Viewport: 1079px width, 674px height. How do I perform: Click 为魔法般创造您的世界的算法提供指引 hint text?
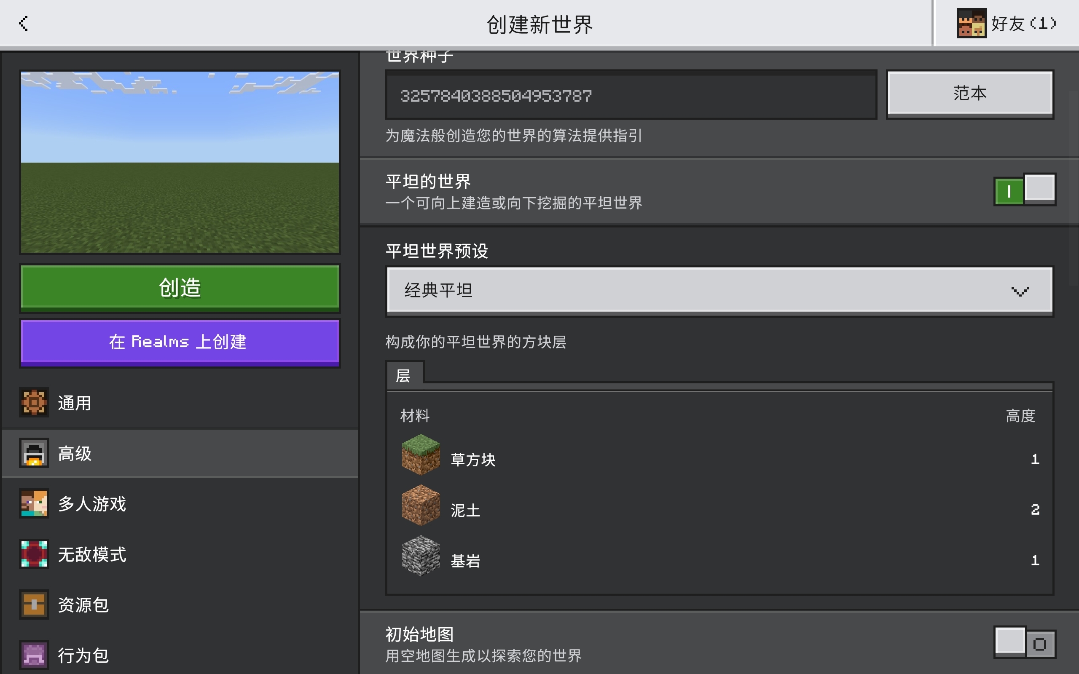click(x=514, y=136)
